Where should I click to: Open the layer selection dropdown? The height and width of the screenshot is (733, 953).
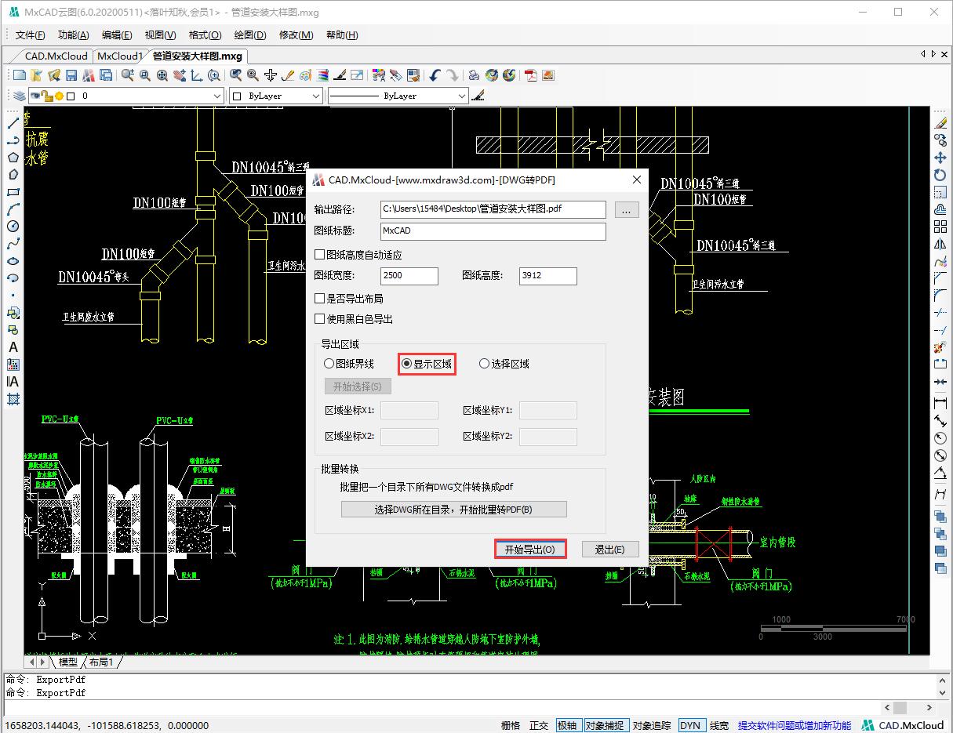[218, 95]
